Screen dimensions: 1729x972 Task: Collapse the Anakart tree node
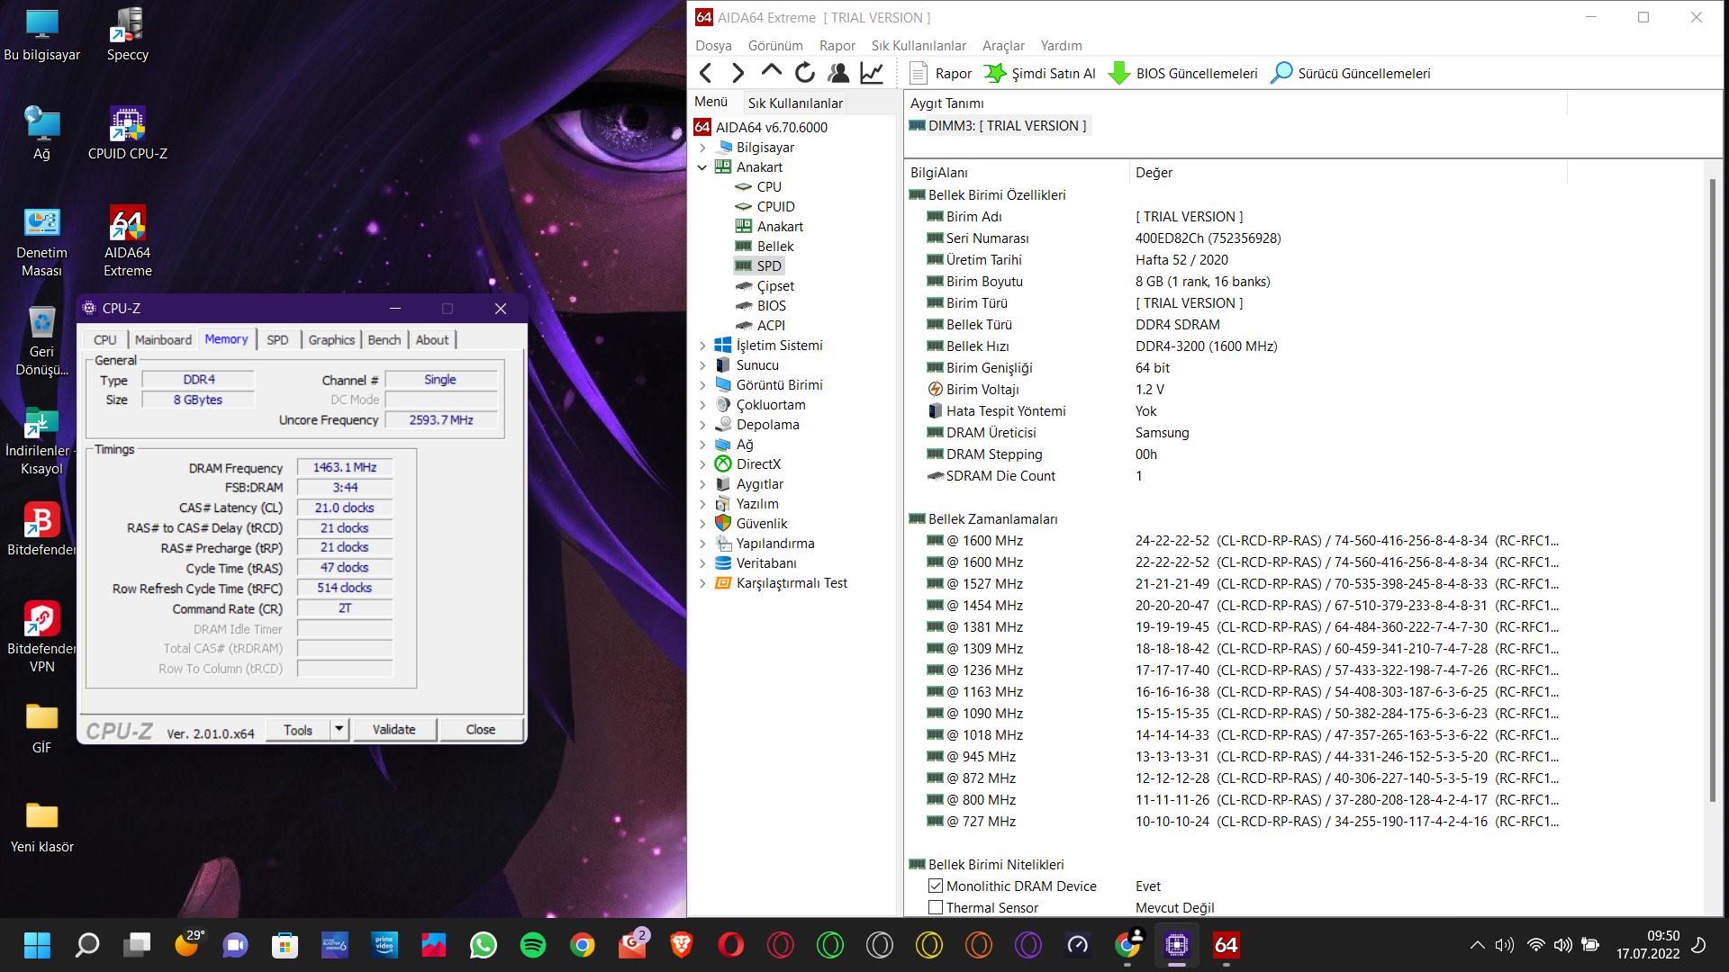coord(702,167)
